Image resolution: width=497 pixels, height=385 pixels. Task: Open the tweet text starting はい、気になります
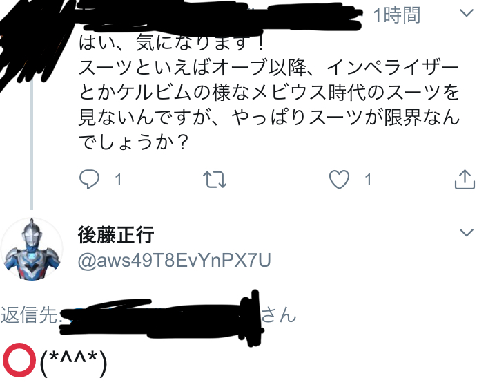click(x=269, y=93)
